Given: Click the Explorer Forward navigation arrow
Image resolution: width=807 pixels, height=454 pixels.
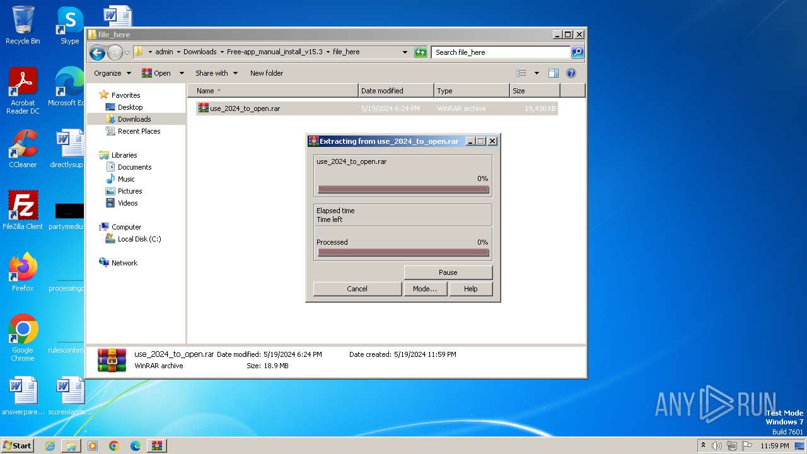Looking at the screenshot, I should click(x=115, y=52).
